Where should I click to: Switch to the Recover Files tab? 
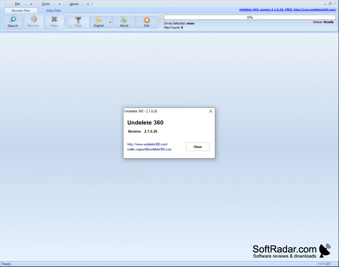21,10
